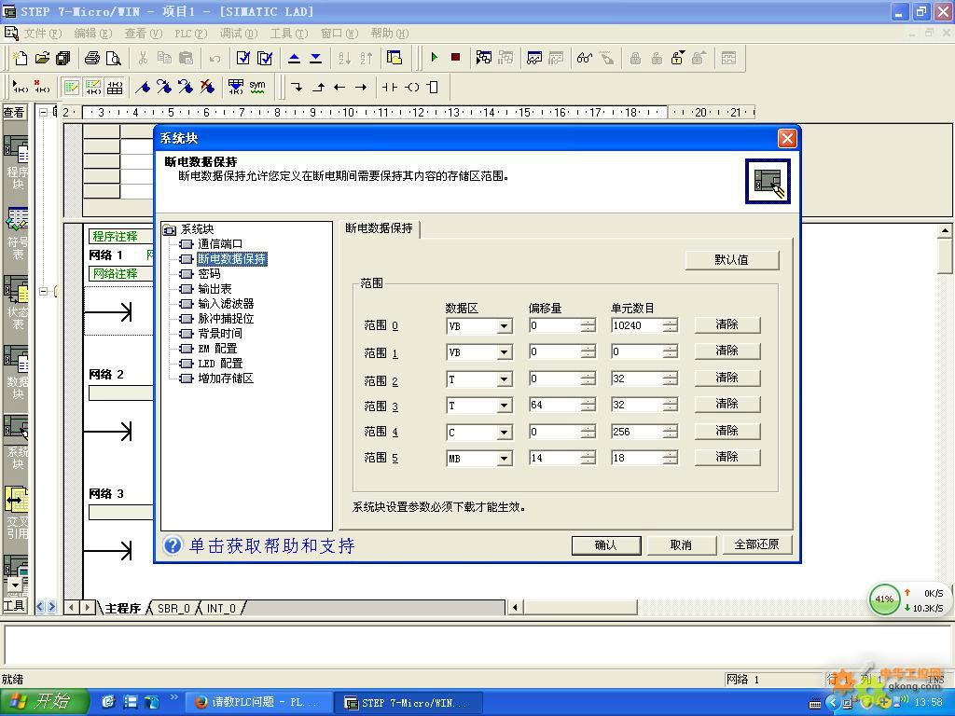The height and width of the screenshot is (716, 955).
Task: Open data area dropdown for range 0
Action: [x=505, y=326]
